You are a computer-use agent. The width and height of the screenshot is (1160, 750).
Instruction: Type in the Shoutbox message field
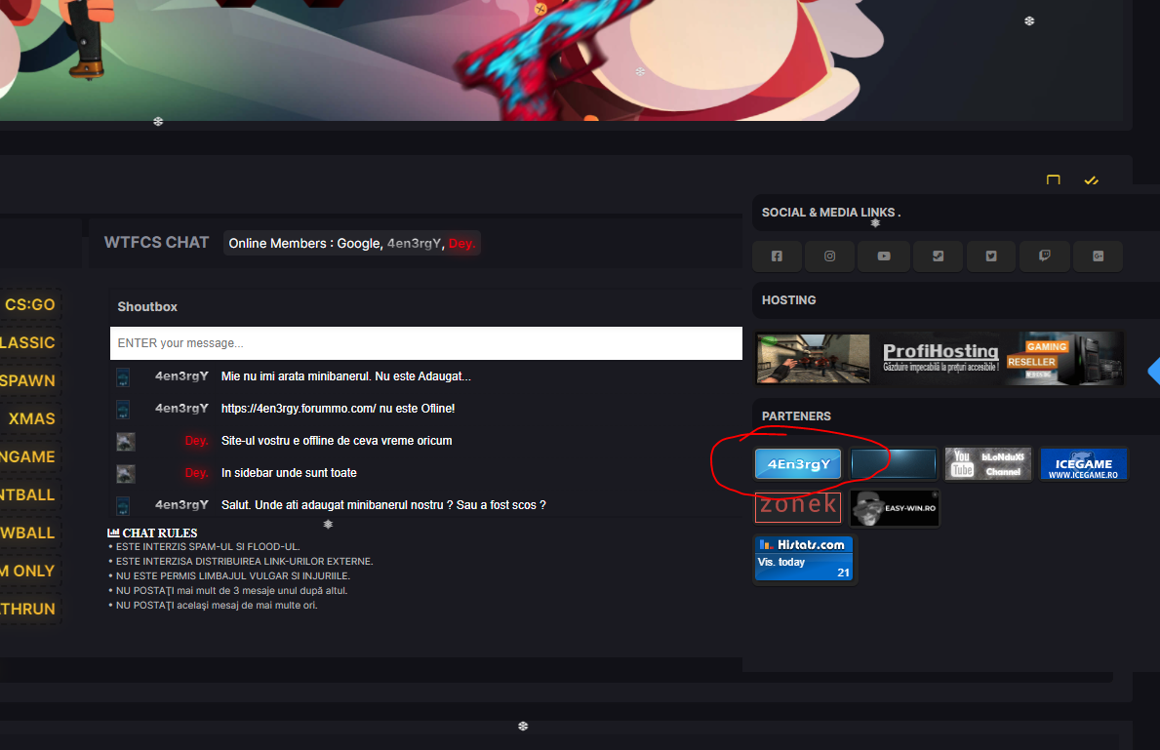425,343
